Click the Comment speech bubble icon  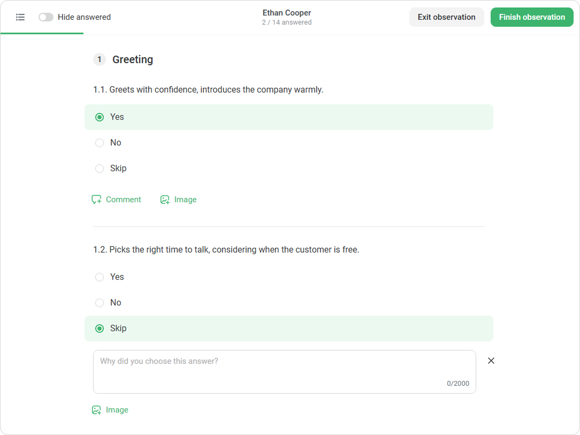click(96, 200)
